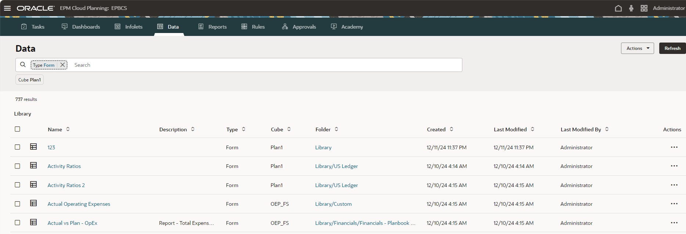Open the Academy tab
Viewport: 686px width, 234px height.
pyautogui.click(x=347, y=27)
